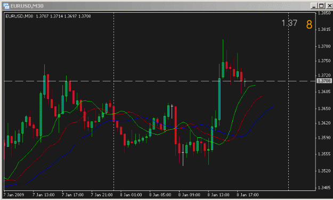
Task: Click the EURUSD chart window icon
Action: pyautogui.click(x=6, y=6)
